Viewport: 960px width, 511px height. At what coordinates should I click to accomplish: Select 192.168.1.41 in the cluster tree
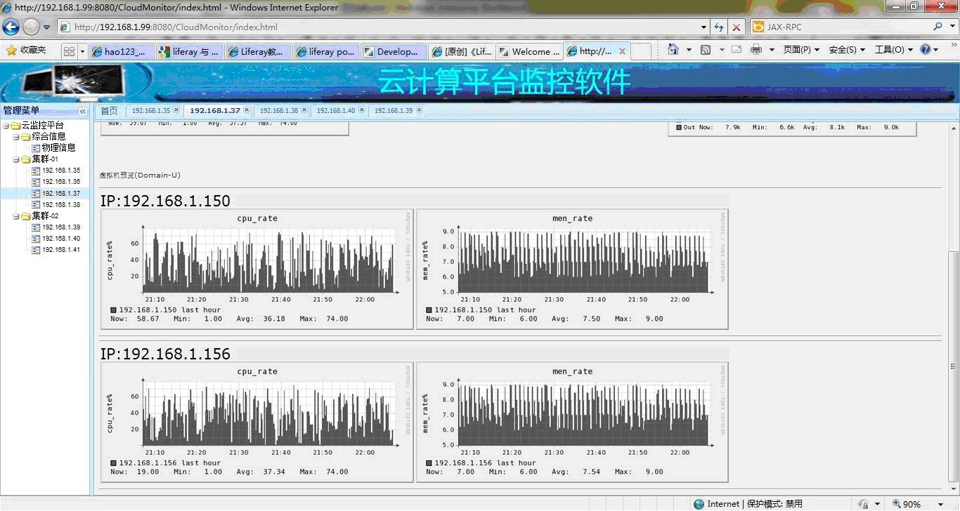point(60,250)
